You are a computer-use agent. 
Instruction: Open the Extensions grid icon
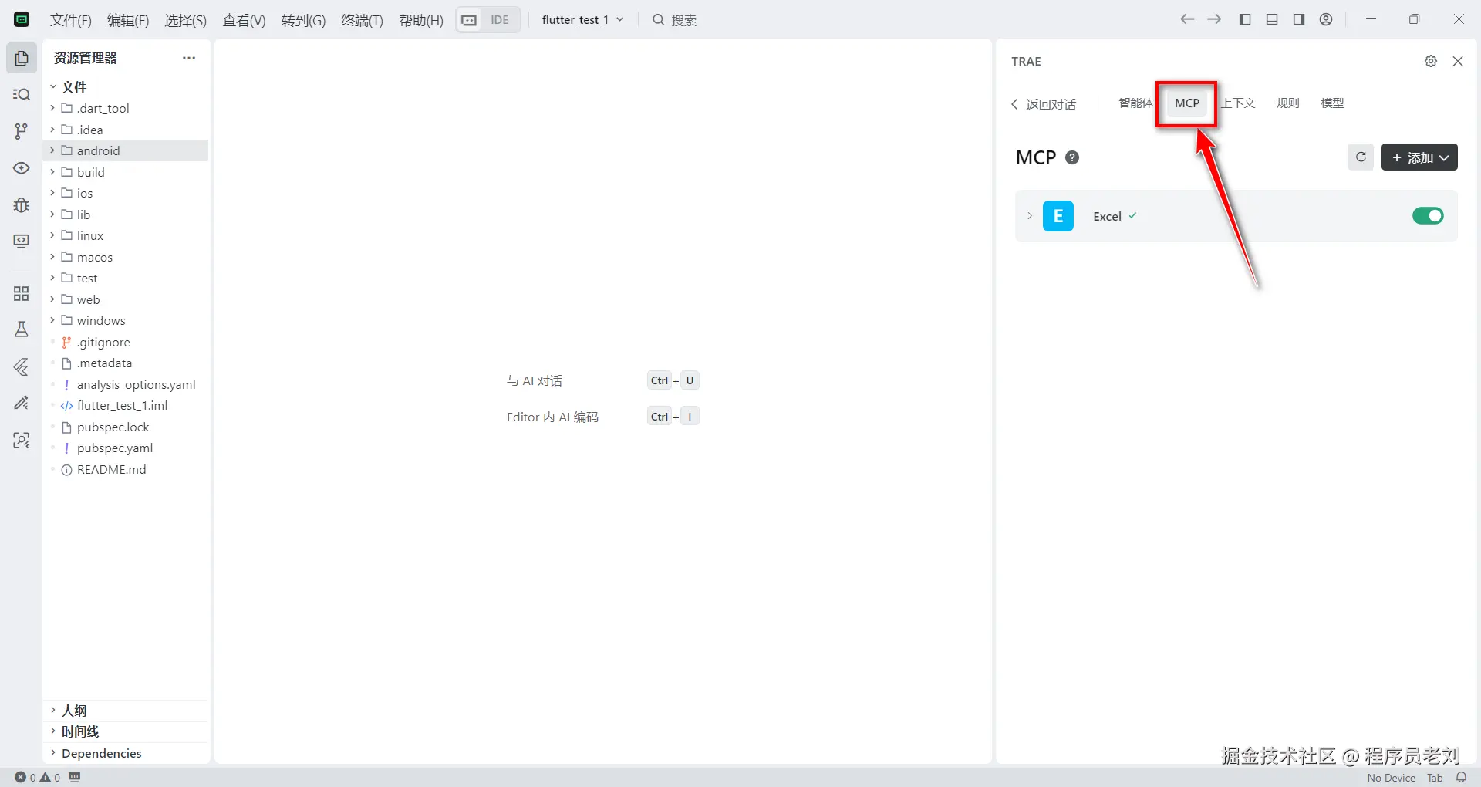[x=22, y=293]
